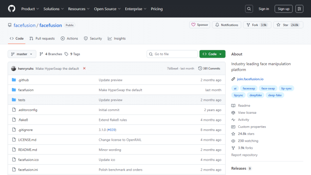Click the Notifications bell button
This screenshot has height=175, width=311.
[227, 25]
